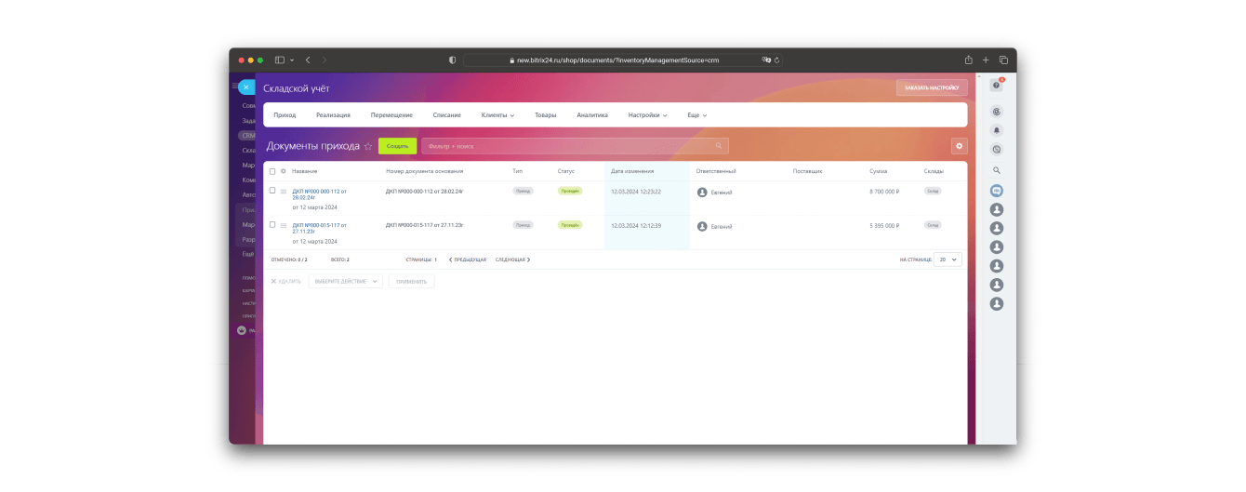Click date 12.03.2024 12:12:39 cell
The width and height of the screenshot is (1246, 492).
pos(636,226)
